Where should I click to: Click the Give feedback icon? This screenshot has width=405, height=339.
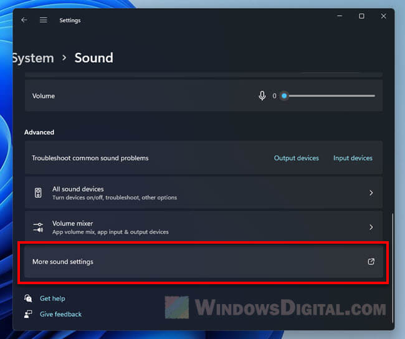(x=28, y=314)
